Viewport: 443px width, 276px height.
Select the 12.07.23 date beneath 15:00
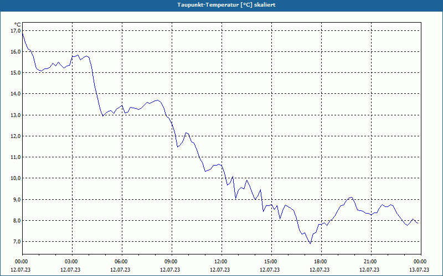coord(270,269)
